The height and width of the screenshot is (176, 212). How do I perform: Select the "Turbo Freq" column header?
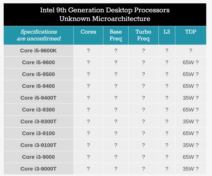144,35
